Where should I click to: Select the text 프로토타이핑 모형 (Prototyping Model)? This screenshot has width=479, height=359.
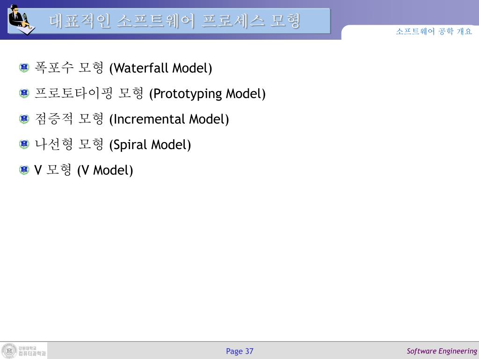tap(150, 93)
